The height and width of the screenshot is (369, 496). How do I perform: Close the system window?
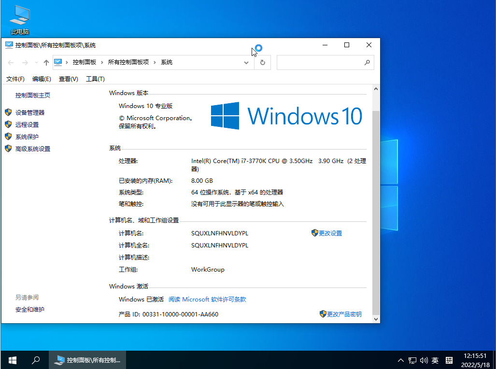coord(369,45)
